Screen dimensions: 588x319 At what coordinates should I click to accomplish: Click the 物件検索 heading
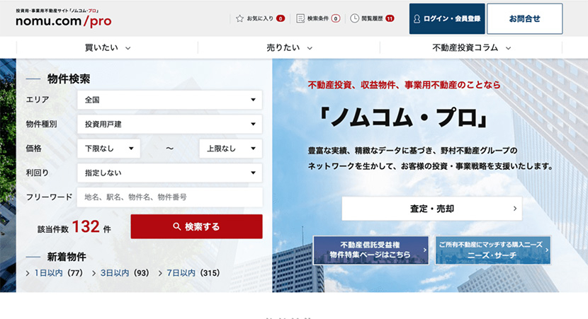pos(69,79)
